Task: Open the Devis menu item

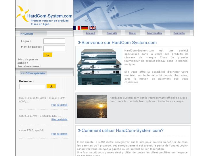Action: [132, 33]
